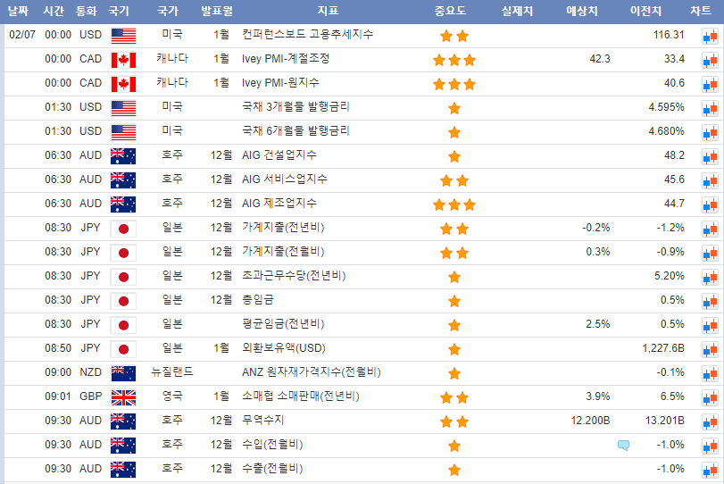
Task: Open chart icon for 컨퍼런스보드 고용추세지수 row
Action: point(709,36)
